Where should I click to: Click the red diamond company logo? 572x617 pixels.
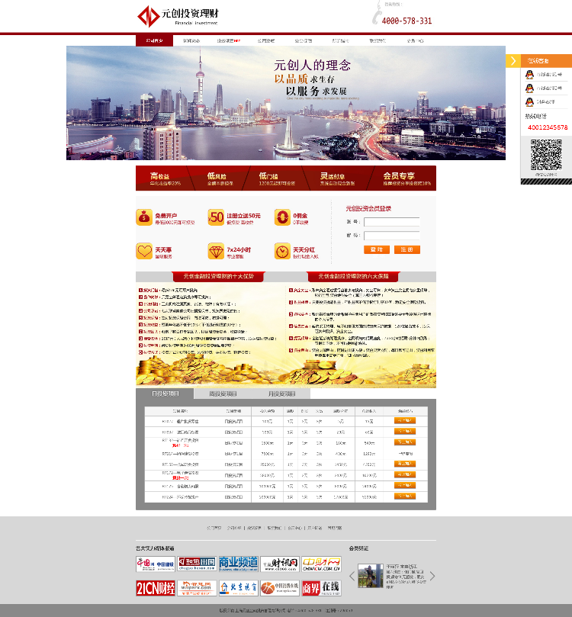[x=148, y=16]
